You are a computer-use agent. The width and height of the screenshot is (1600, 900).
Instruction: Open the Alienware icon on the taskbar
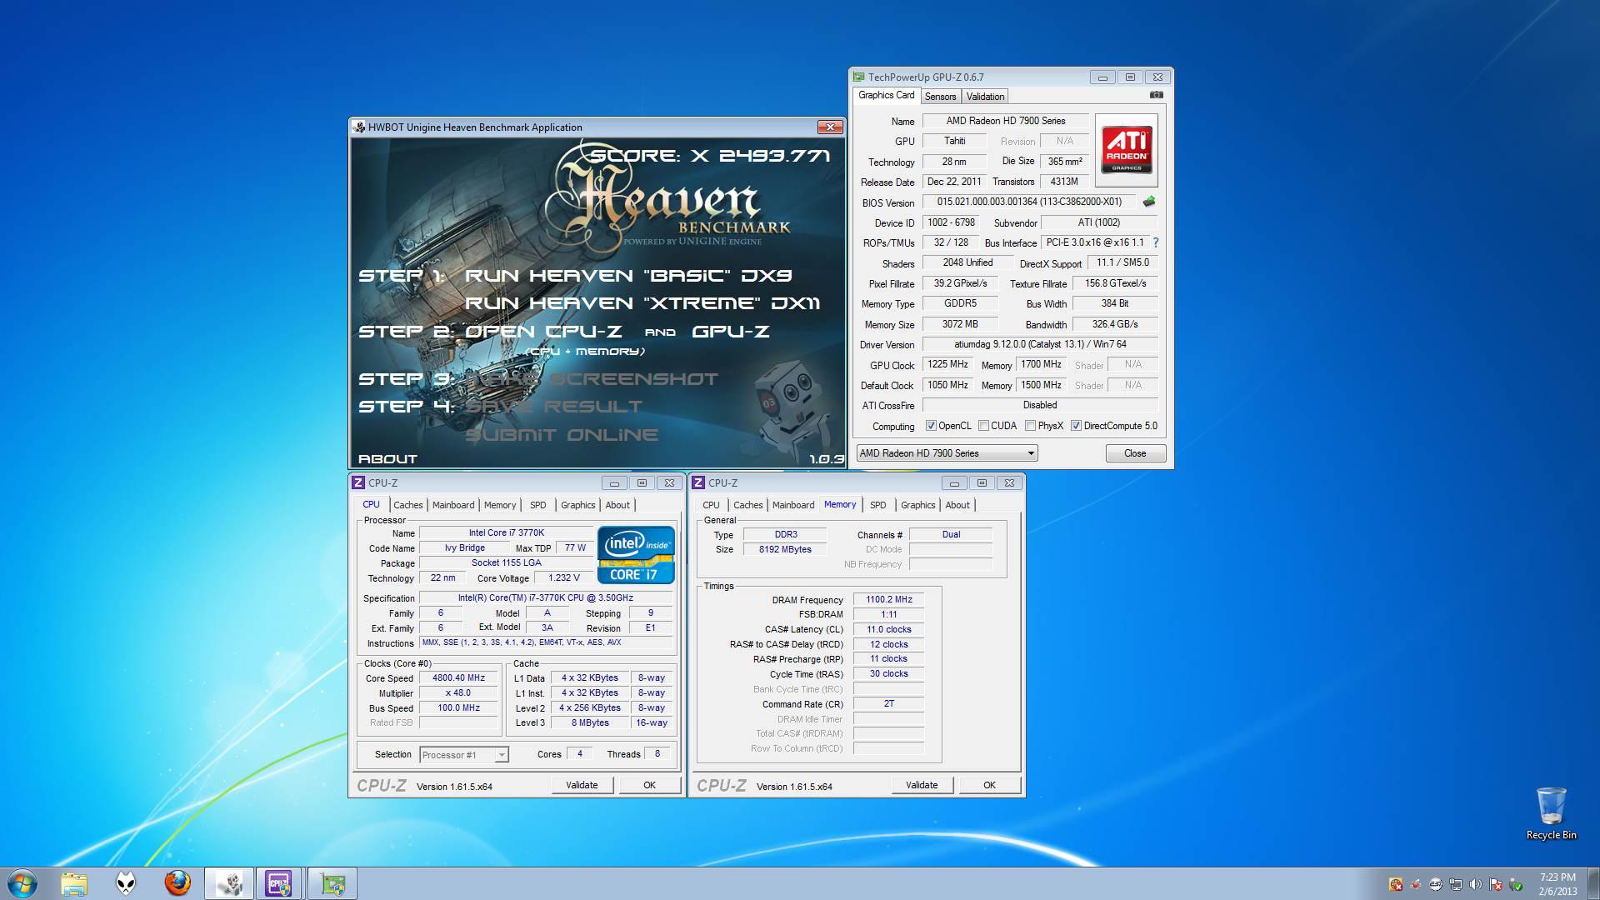click(126, 883)
